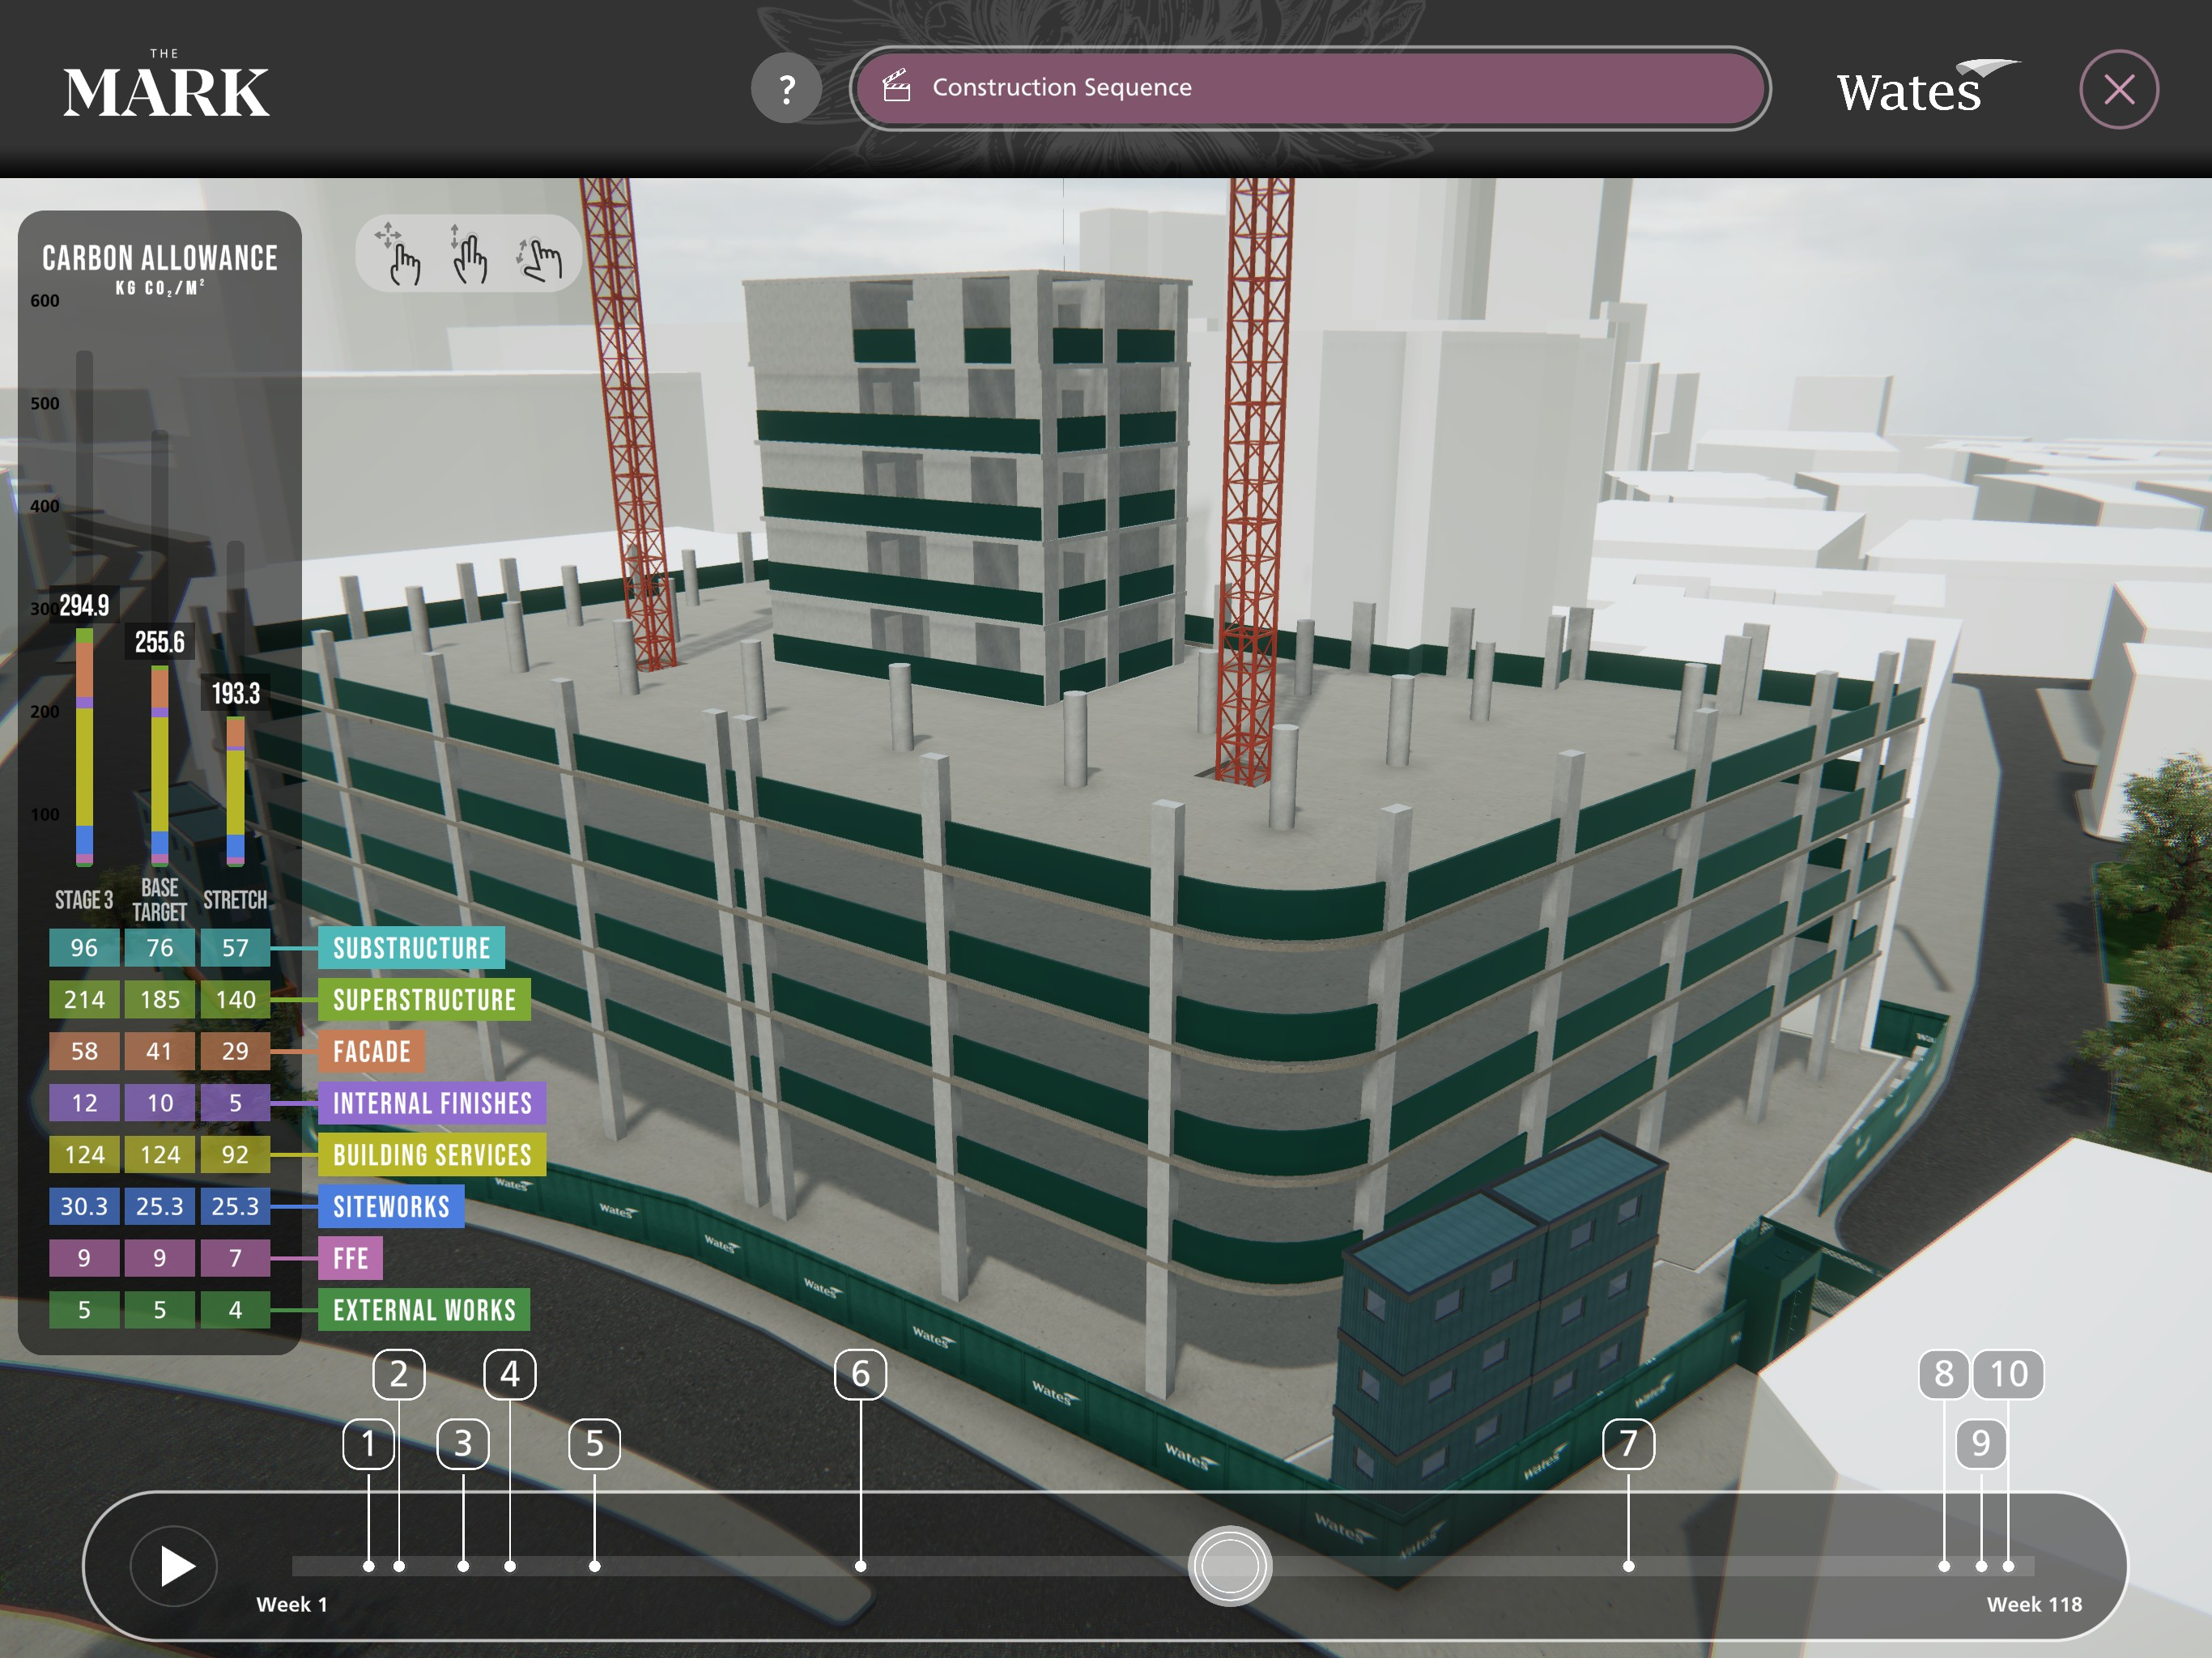Click the 193.3 Stretch total value
This screenshot has width=2212, height=1658.
(x=235, y=693)
